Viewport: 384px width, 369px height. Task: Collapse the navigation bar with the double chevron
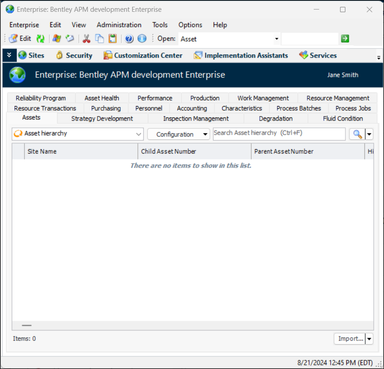pyautogui.click(x=10, y=55)
